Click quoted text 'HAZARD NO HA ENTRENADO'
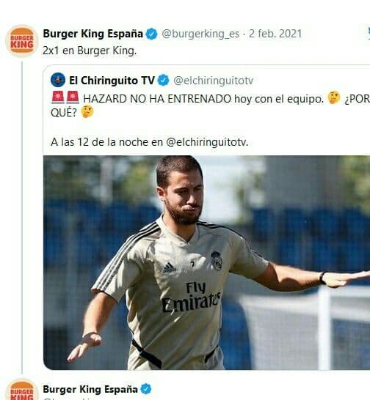The height and width of the screenshot is (400, 370). [157, 99]
